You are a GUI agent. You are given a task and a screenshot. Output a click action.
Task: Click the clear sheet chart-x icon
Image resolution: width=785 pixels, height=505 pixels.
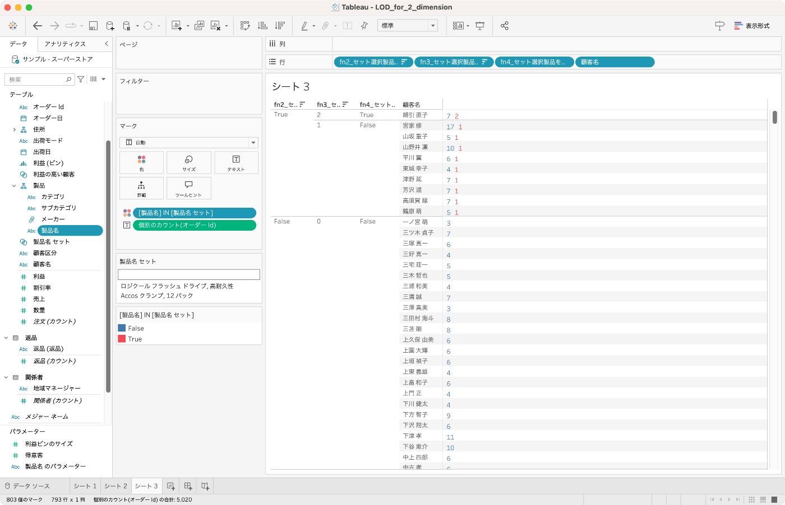tap(215, 26)
